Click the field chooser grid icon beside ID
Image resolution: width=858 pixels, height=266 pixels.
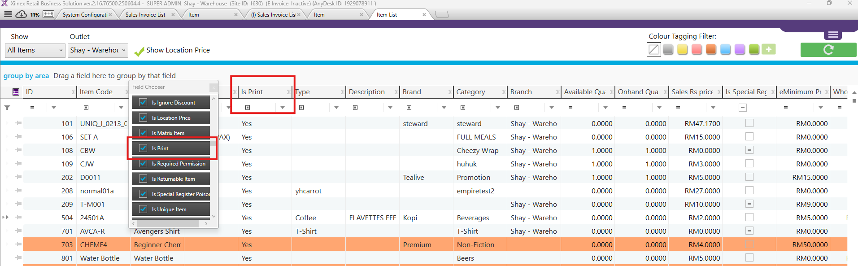coord(16,92)
